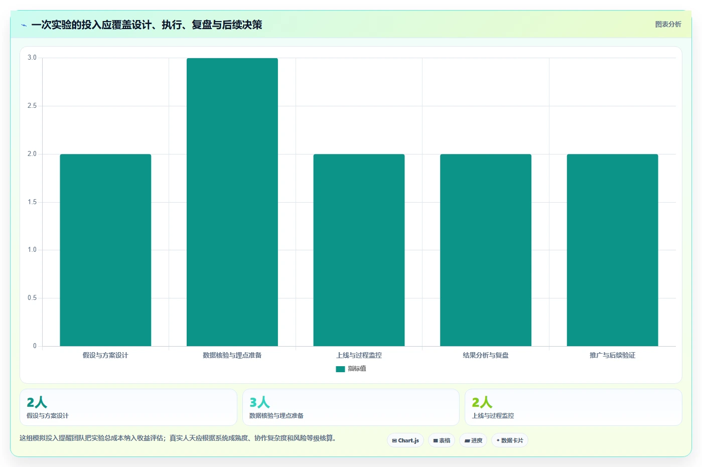702x467 pixels.
Task: Click the x-axis label 推广与后续验证
Action: click(612, 355)
